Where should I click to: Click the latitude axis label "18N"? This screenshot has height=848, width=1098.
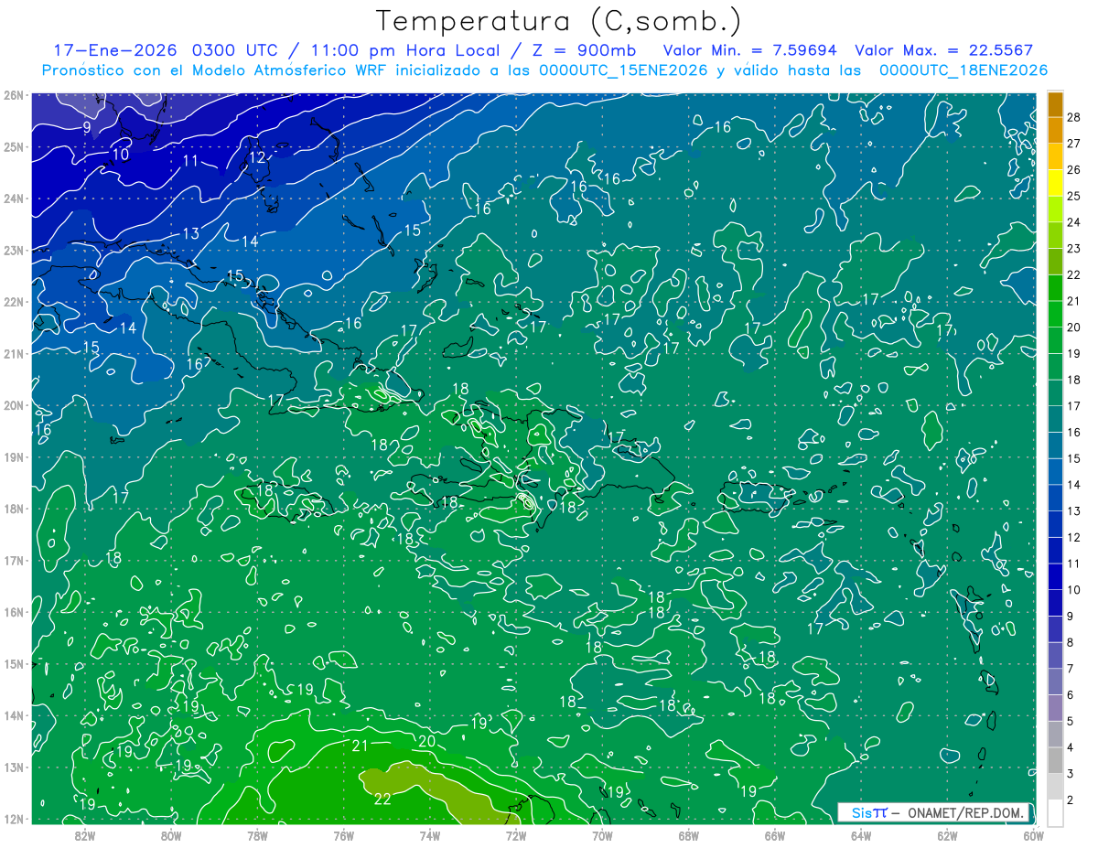(13, 509)
